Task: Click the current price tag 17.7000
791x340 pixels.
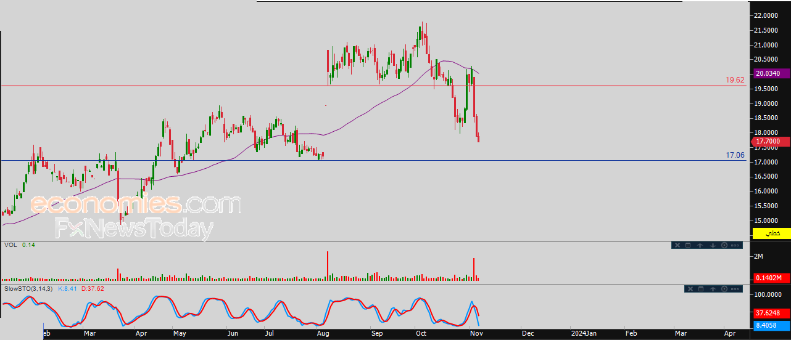Action: pos(772,141)
